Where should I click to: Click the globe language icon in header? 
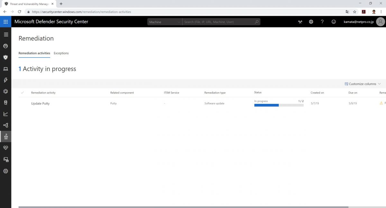pos(311,22)
